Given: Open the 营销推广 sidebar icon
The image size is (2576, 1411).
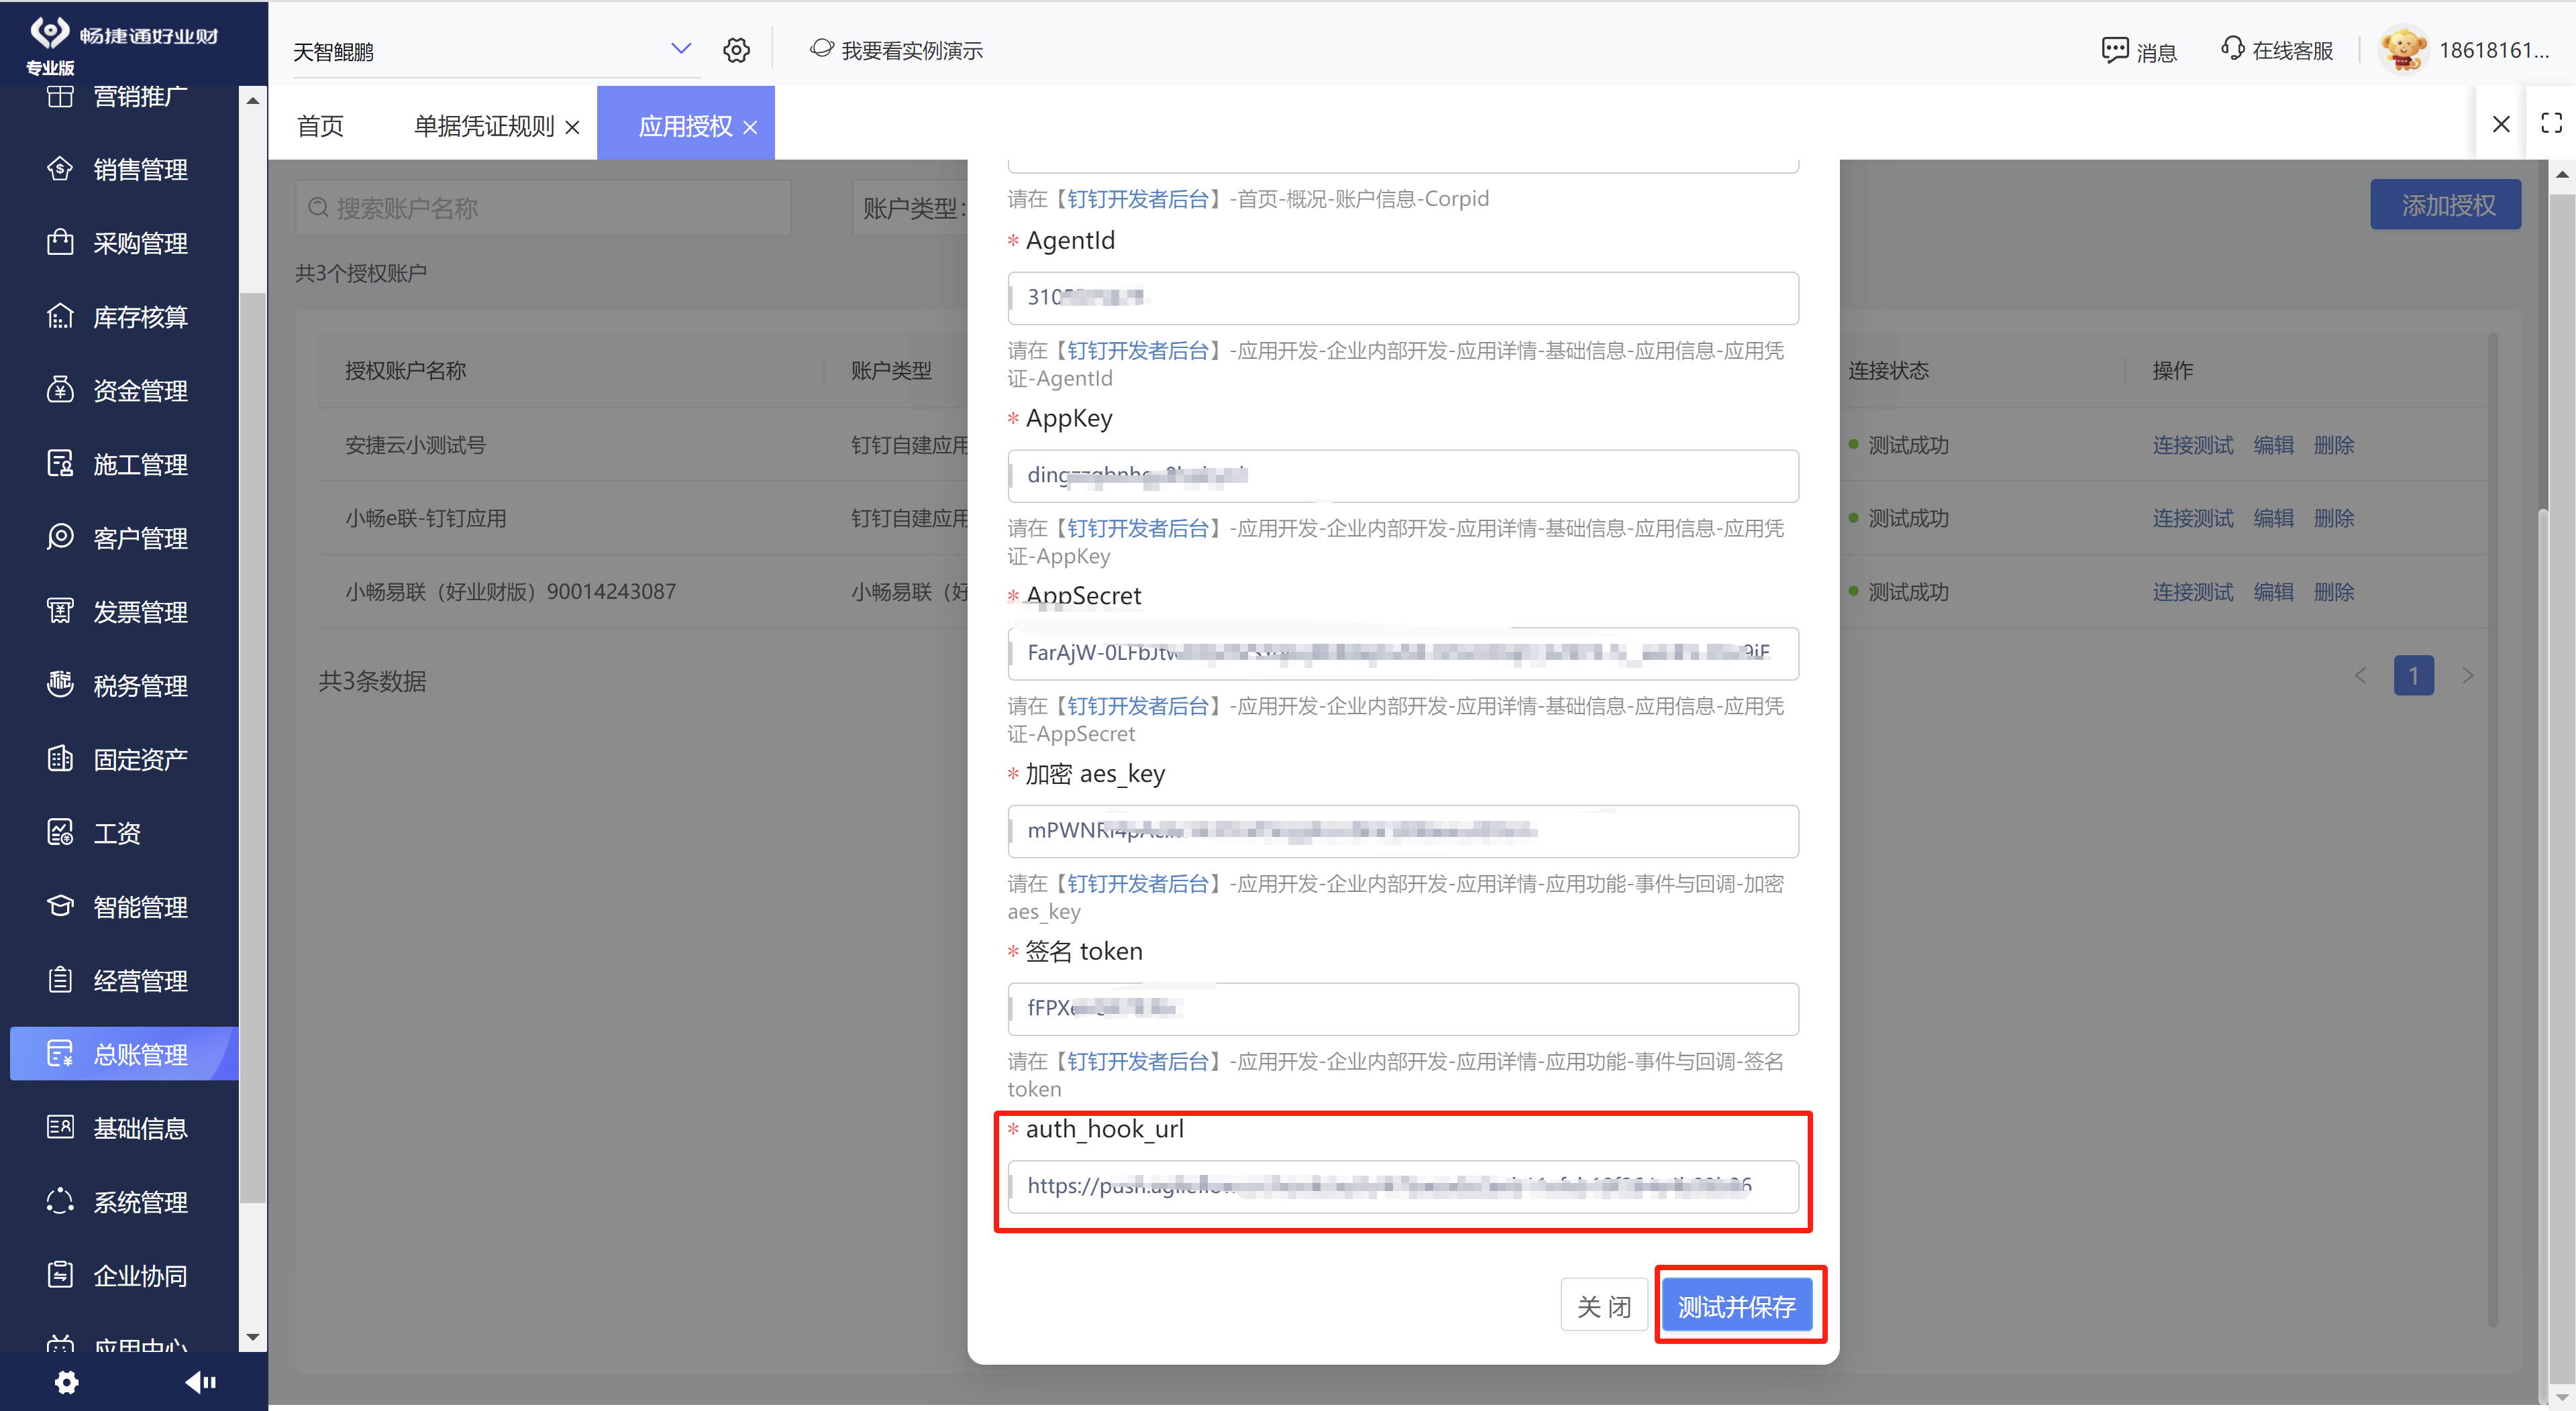Looking at the screenshot, I should [60, 96].
